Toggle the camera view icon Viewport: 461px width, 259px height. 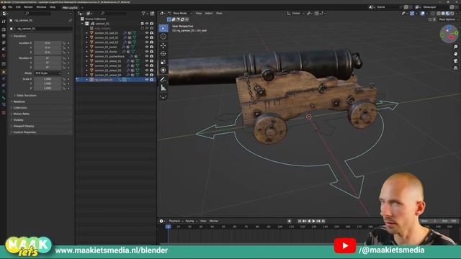point(455,61)
